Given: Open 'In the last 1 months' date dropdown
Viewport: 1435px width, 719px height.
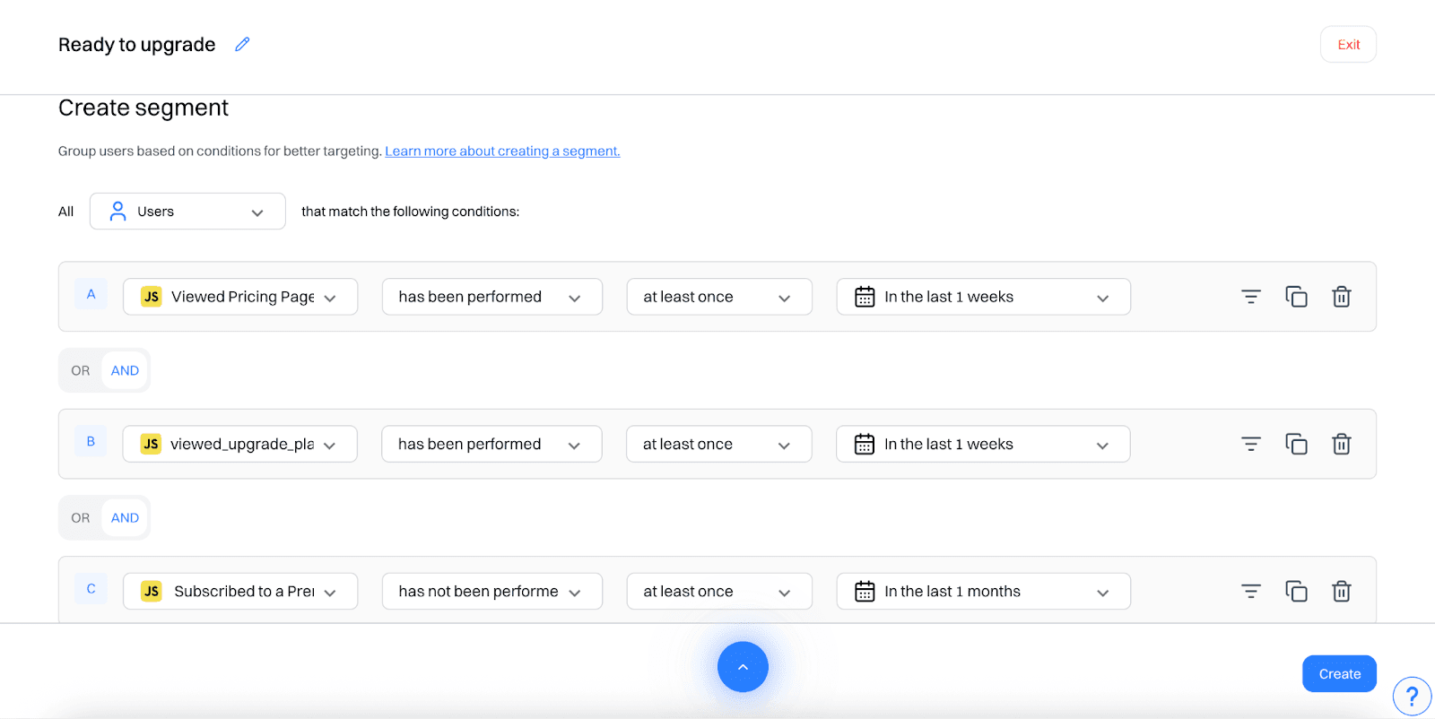Looking at the screenshot, I should tap(983, 592).
